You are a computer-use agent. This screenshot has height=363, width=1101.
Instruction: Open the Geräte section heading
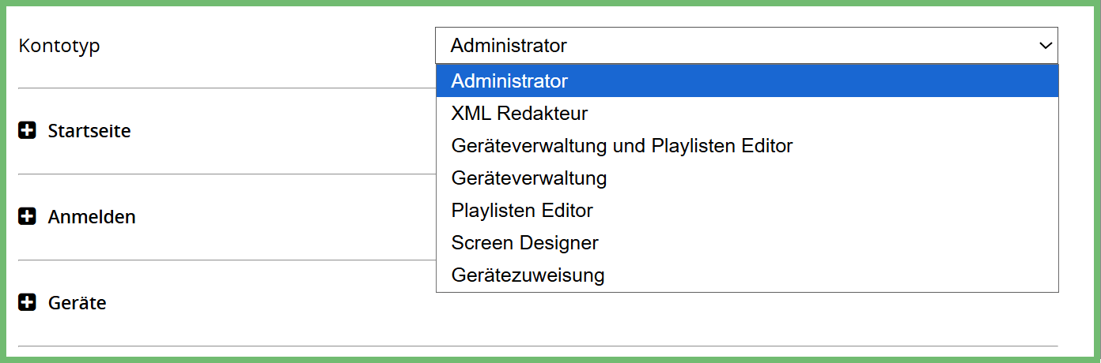pos(78,302)
